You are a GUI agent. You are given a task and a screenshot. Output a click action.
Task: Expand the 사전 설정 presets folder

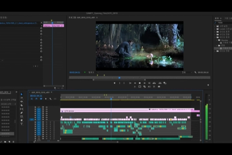[x=215, y=26]
